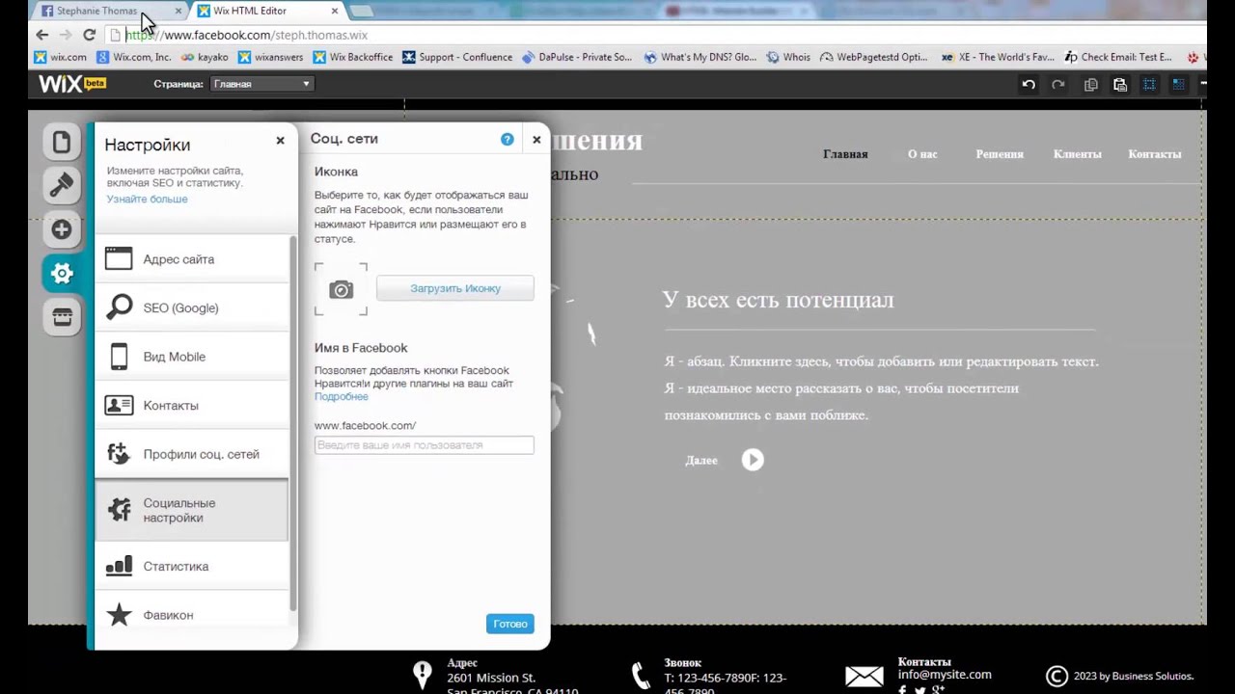Open help question mark in Соц. сети
Screen dimensions: 1235x694
(x=508, y=139)
